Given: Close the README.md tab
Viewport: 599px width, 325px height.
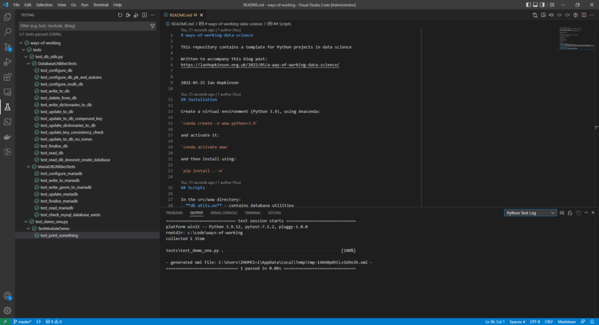Looking at the screenshot, I should coord(201,15).
